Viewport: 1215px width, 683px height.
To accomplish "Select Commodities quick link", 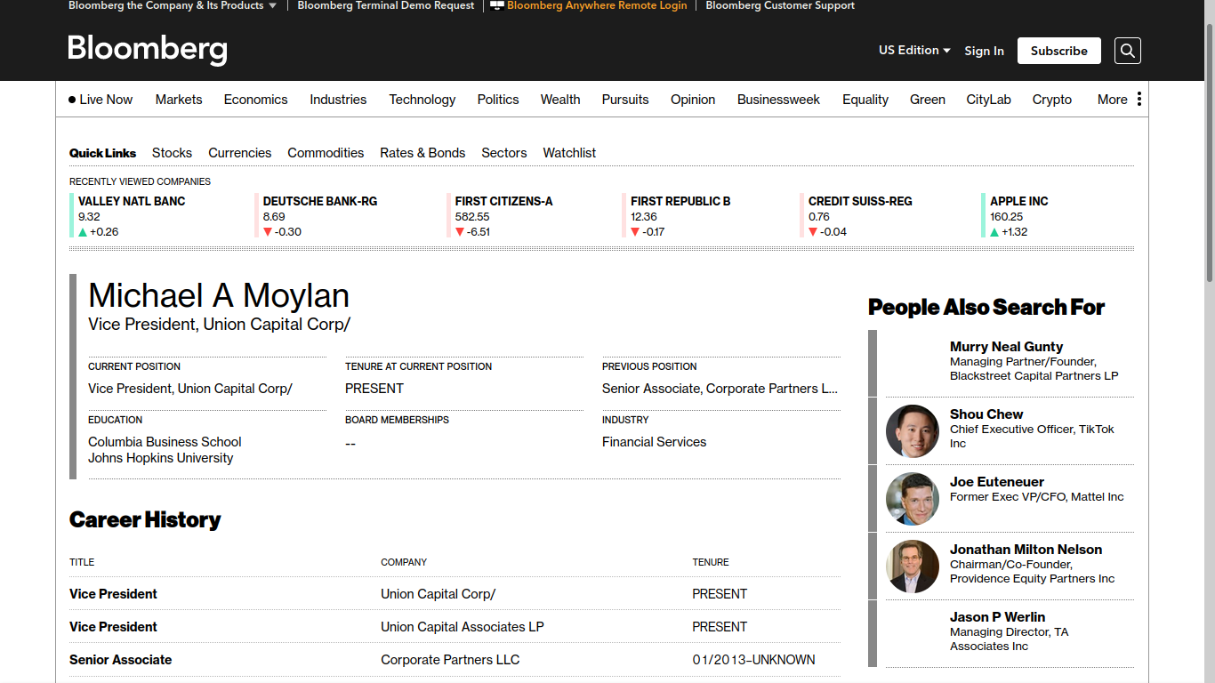I will click(326, 153).
